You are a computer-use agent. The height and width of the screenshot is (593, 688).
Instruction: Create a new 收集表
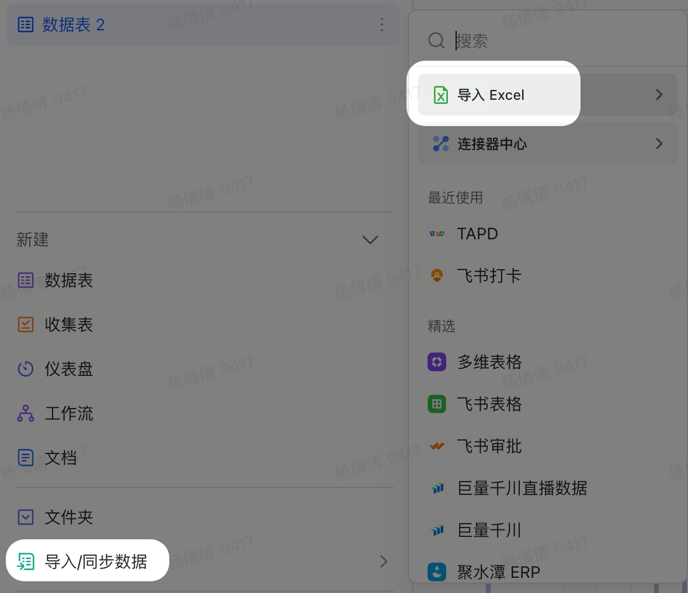coord(68,325)
